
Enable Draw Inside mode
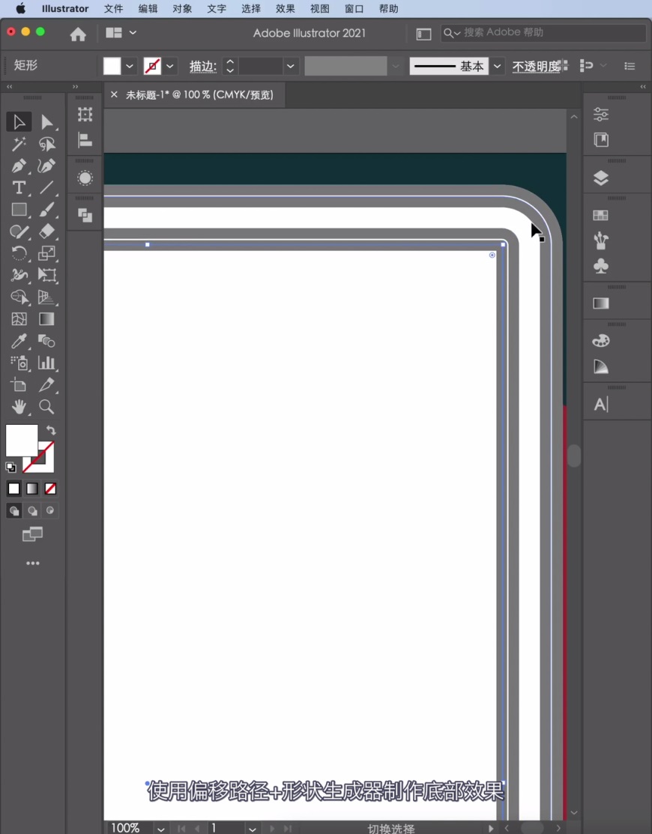[50, 510]
